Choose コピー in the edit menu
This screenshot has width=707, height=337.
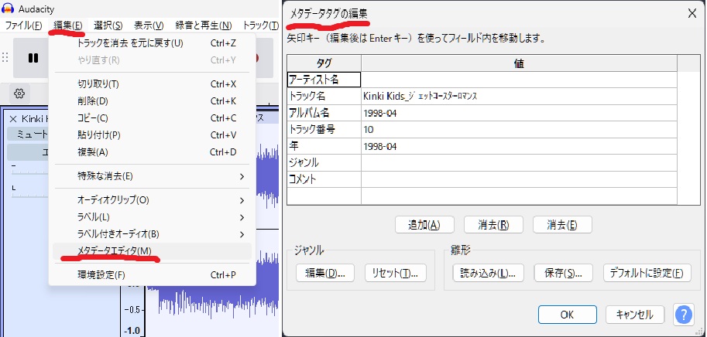[x=151, y=117]
